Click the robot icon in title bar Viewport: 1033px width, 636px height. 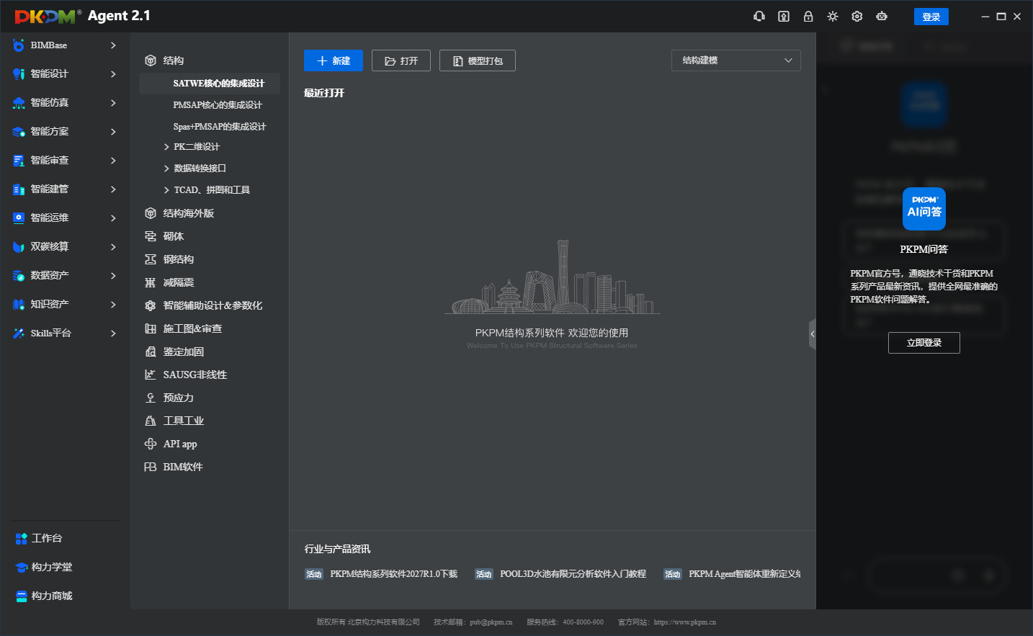tap(882, 17)
